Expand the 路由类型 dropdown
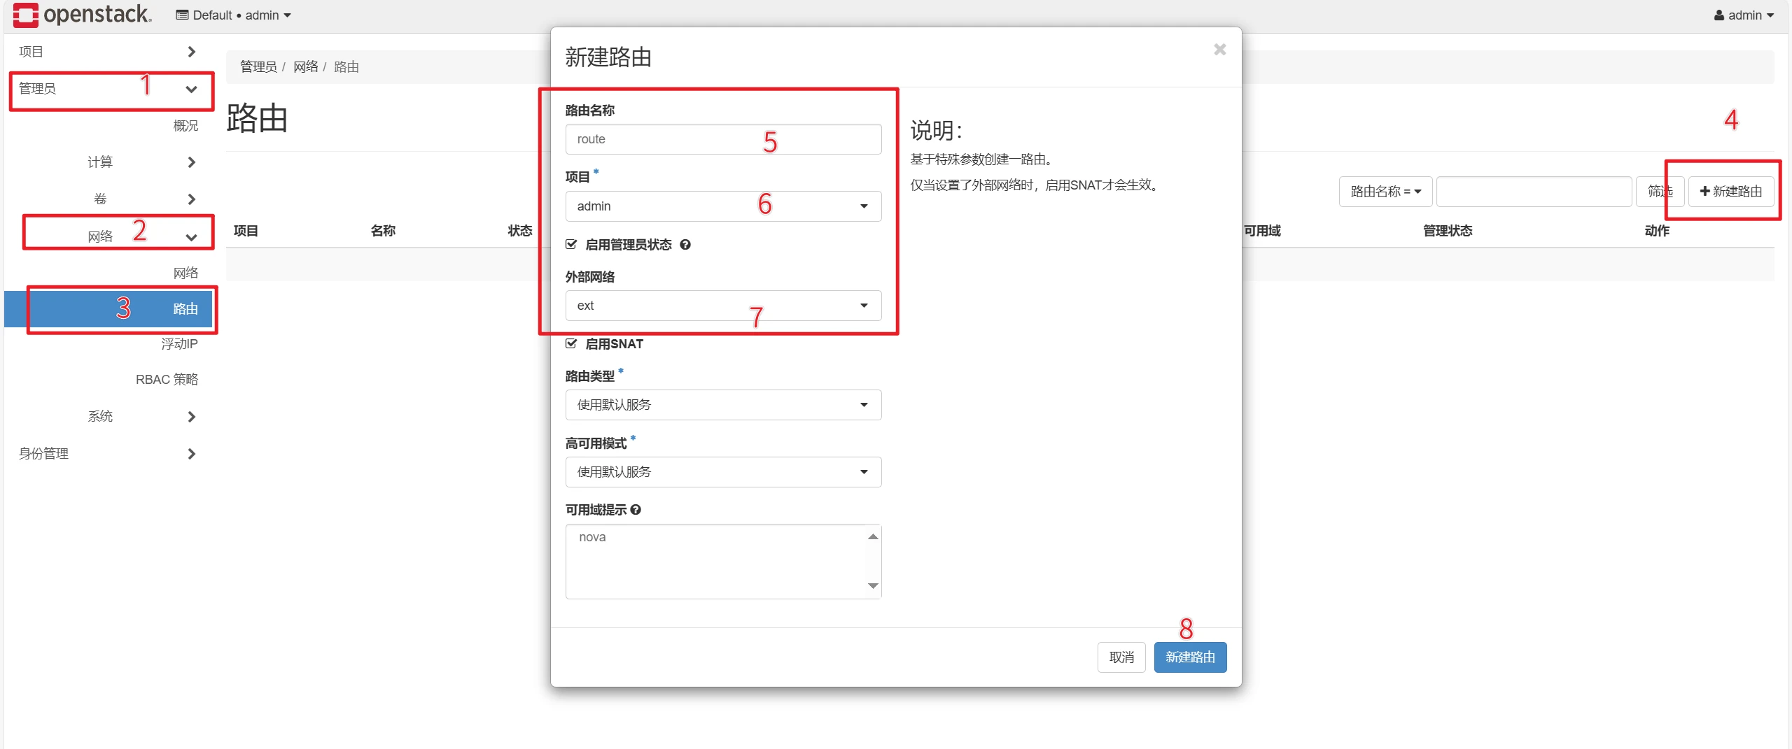The image size is (1792, 749). (722, 405)
